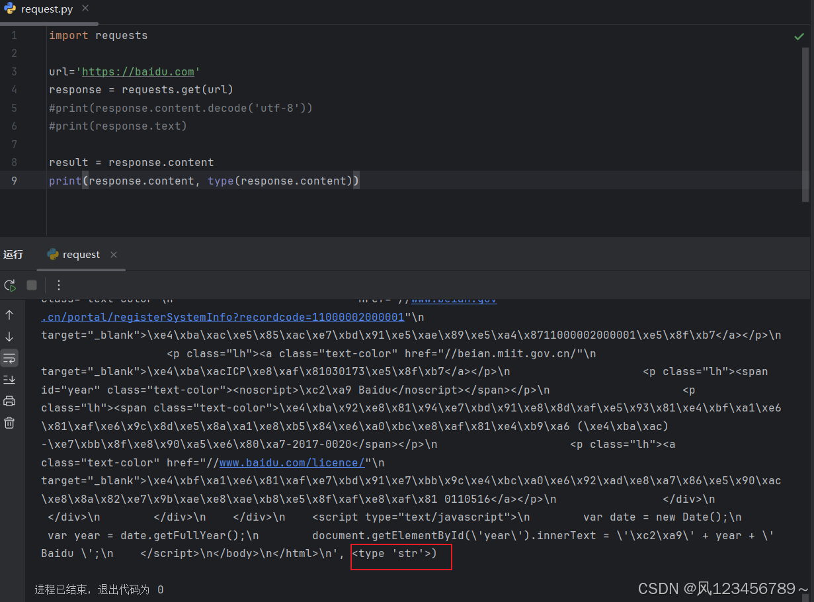Image resolution: width=814 pixels, height=602 pixels.
Task: Click the Rerun 'request' icon
Action: click(10, 285)
